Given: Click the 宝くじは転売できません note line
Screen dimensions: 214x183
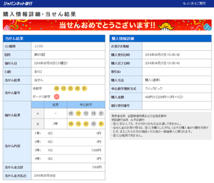Looking at the screenshot, I should (127, 135).
